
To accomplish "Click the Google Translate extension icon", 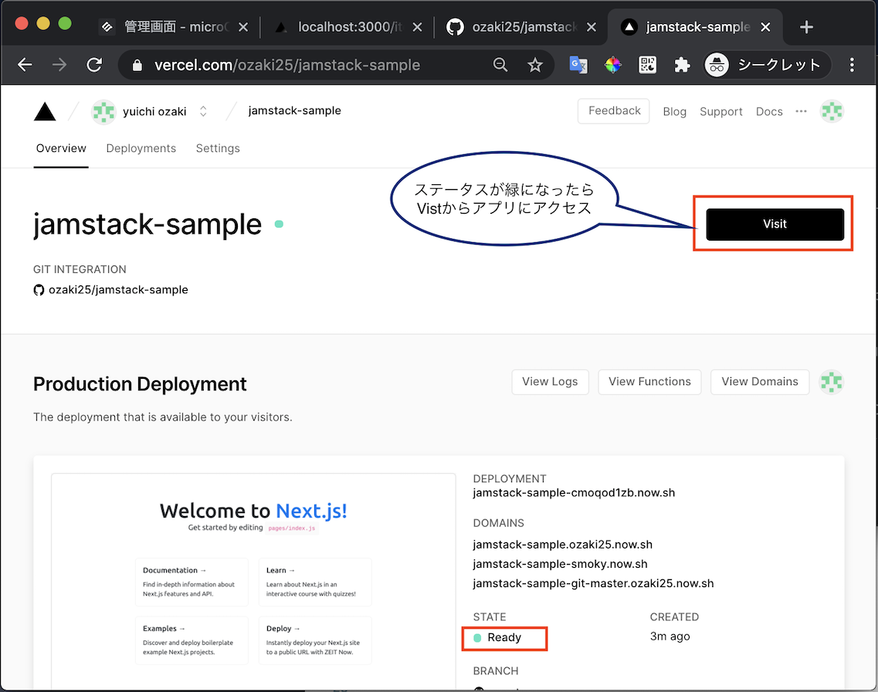I will pyautogui.click(x=578, y=65).
